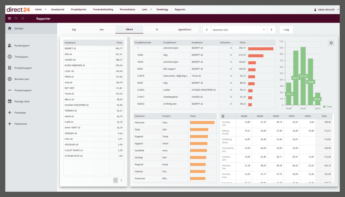Open Prosjektrapport sidebar link
Image resolution: width=345 pixels, height=197 pixels.
tap(23, 68)
